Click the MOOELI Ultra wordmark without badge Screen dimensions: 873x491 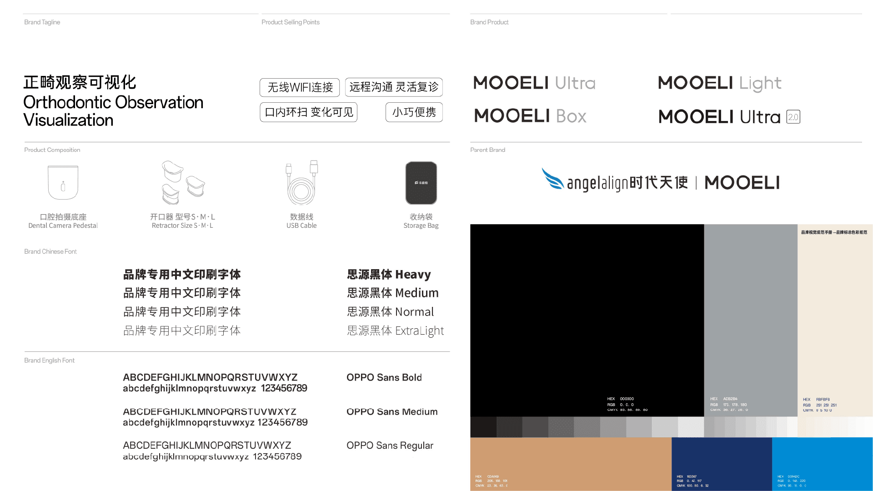534,83
